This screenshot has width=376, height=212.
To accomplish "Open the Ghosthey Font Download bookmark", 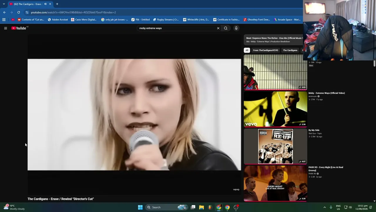I will tap(257, 20).
